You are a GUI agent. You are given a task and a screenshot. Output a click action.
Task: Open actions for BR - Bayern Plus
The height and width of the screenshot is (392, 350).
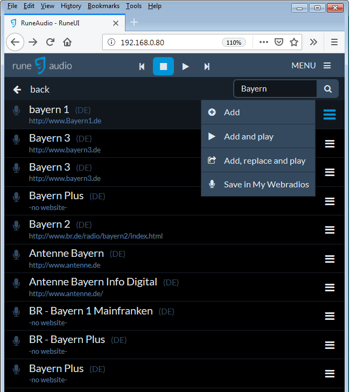[330, 345]
